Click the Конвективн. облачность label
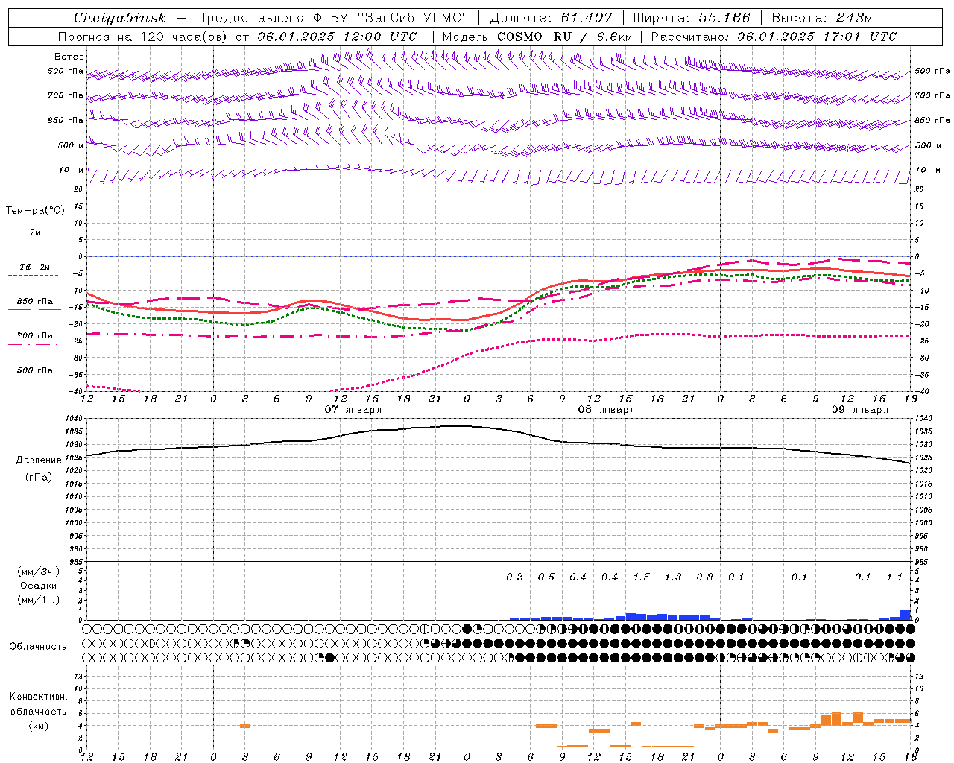The height and width of the screenshot is (763, 954). coord(38,711)
